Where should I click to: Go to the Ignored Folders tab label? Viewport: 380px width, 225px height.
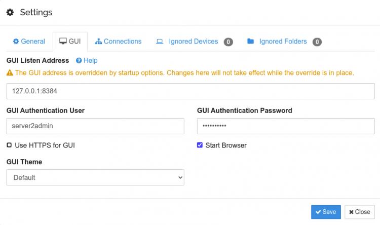click(x=283, y=42)
